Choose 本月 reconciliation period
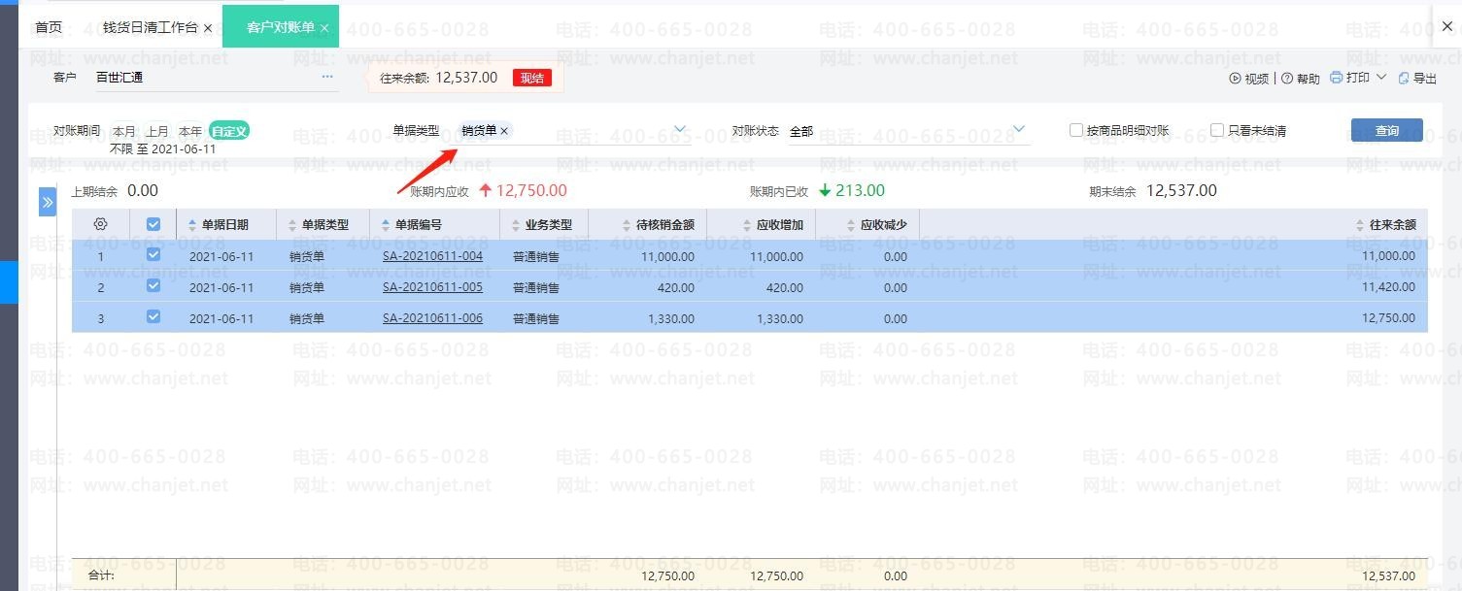The width and height of the screenshot is (1462, 591). point(124,131)
